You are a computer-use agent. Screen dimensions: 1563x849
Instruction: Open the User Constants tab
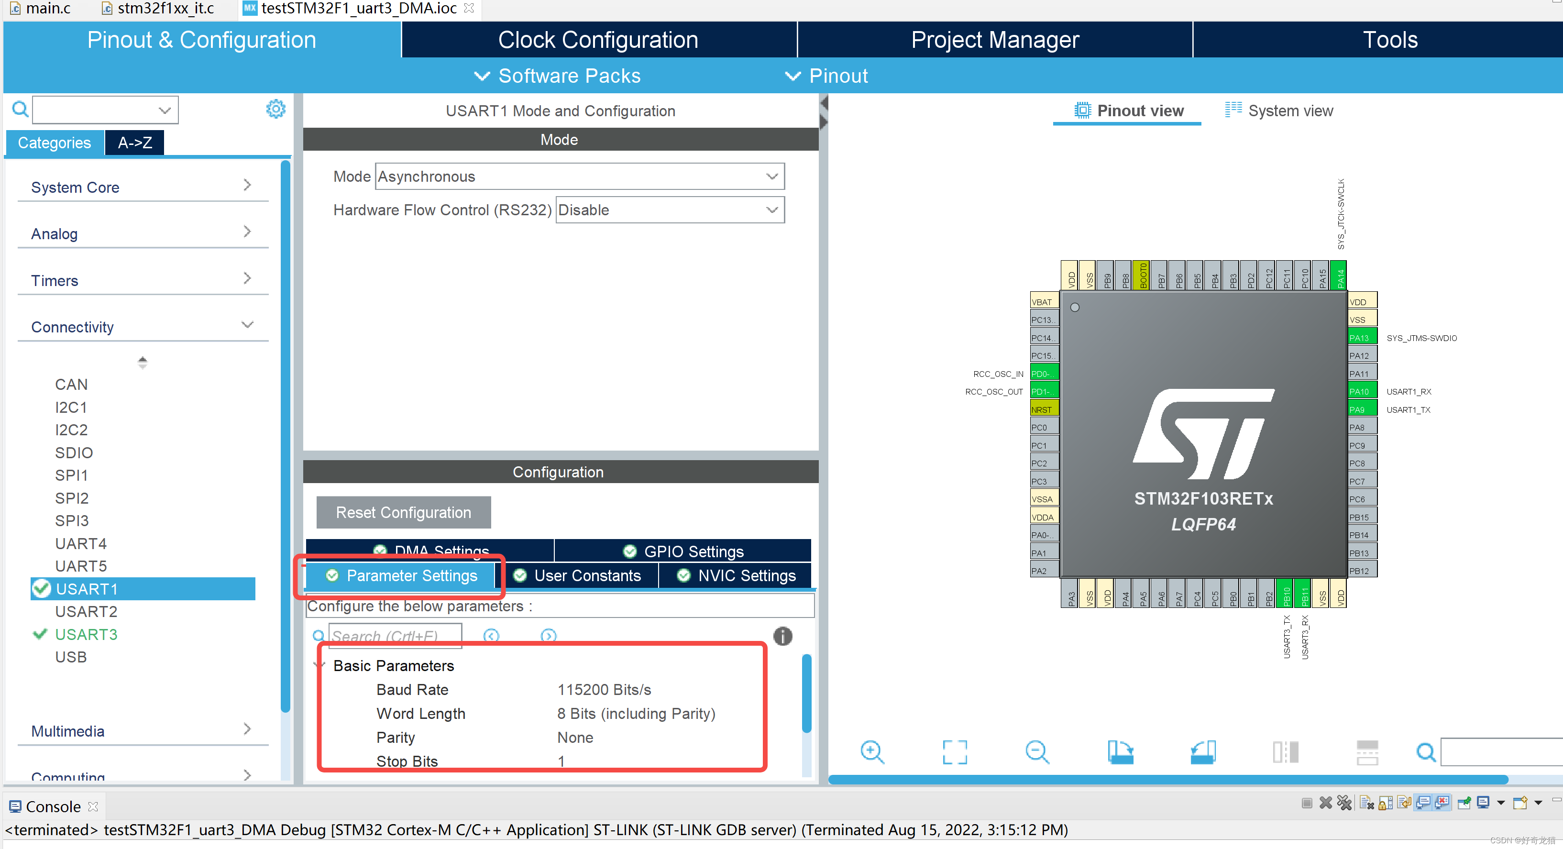click(577, 575)
